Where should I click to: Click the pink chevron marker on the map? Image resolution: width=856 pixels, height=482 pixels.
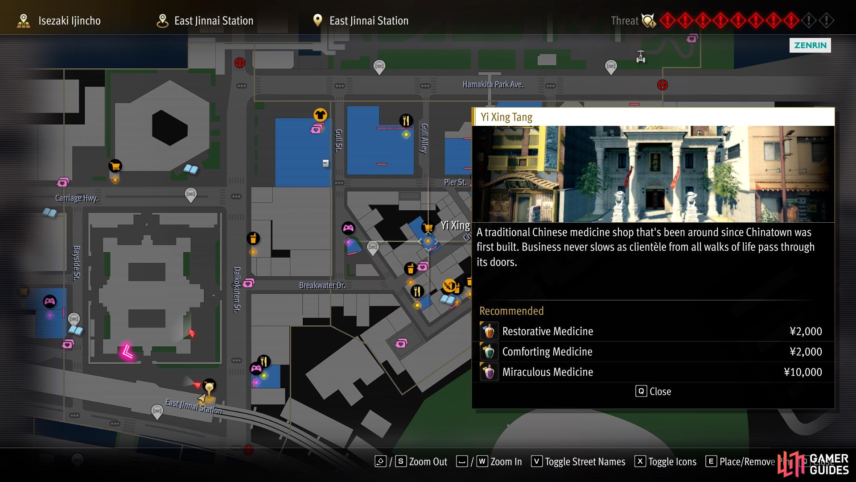(x=127, y=352)
